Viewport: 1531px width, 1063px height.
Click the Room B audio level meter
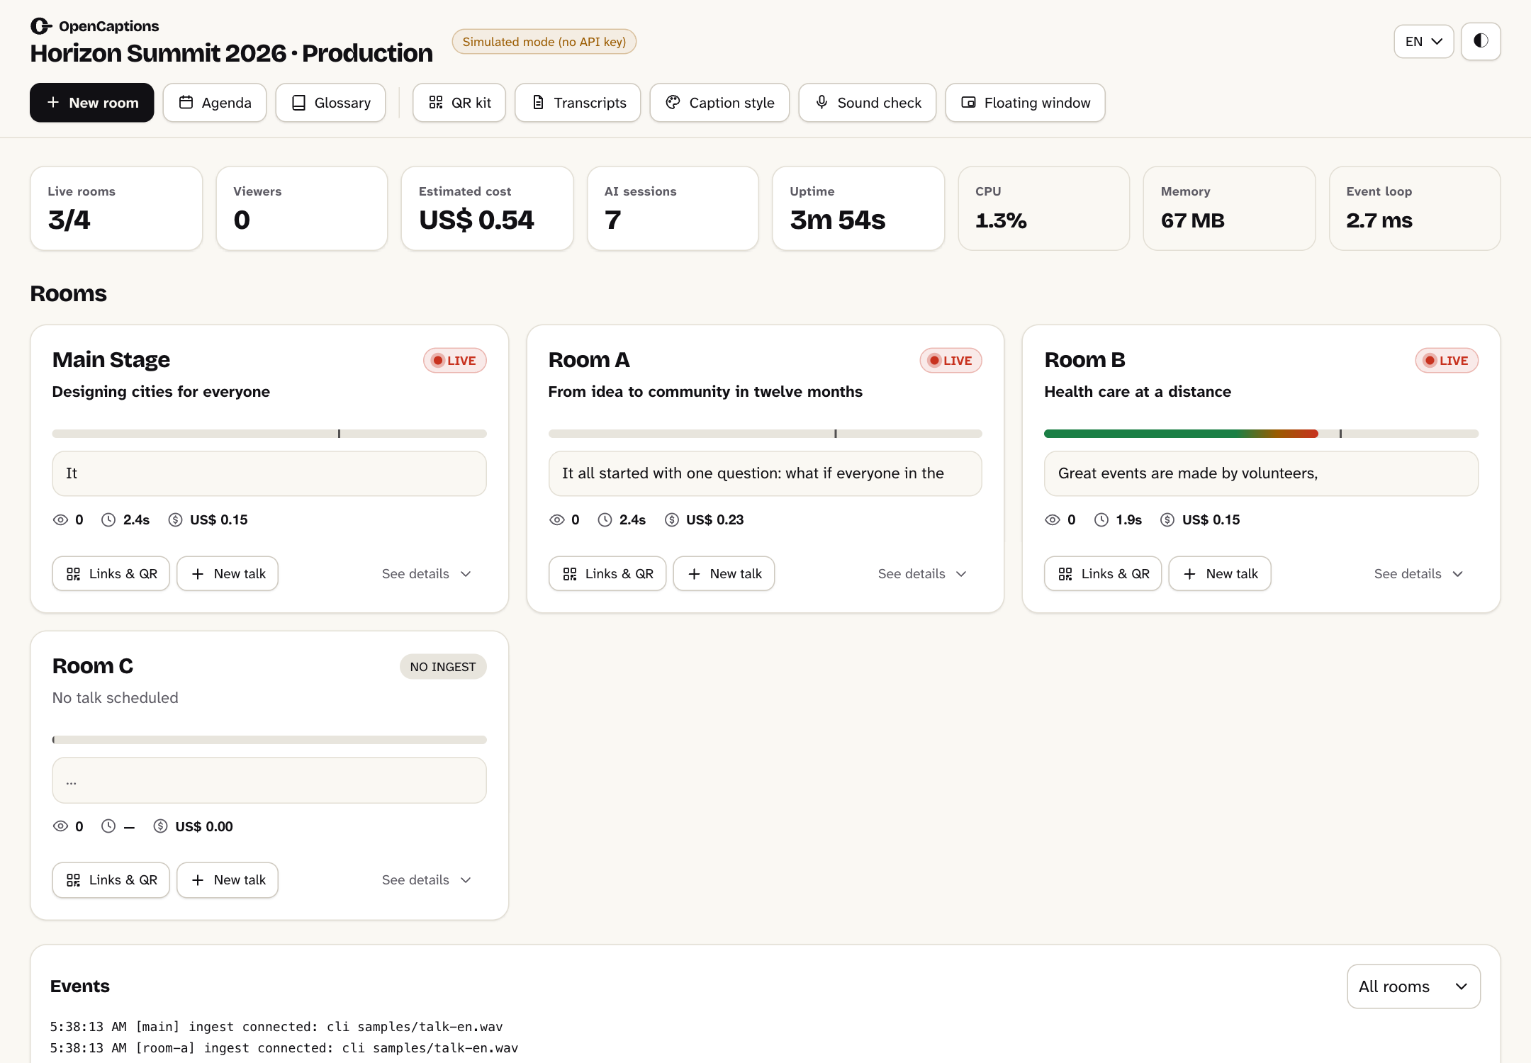click(x=1261, y=433)
